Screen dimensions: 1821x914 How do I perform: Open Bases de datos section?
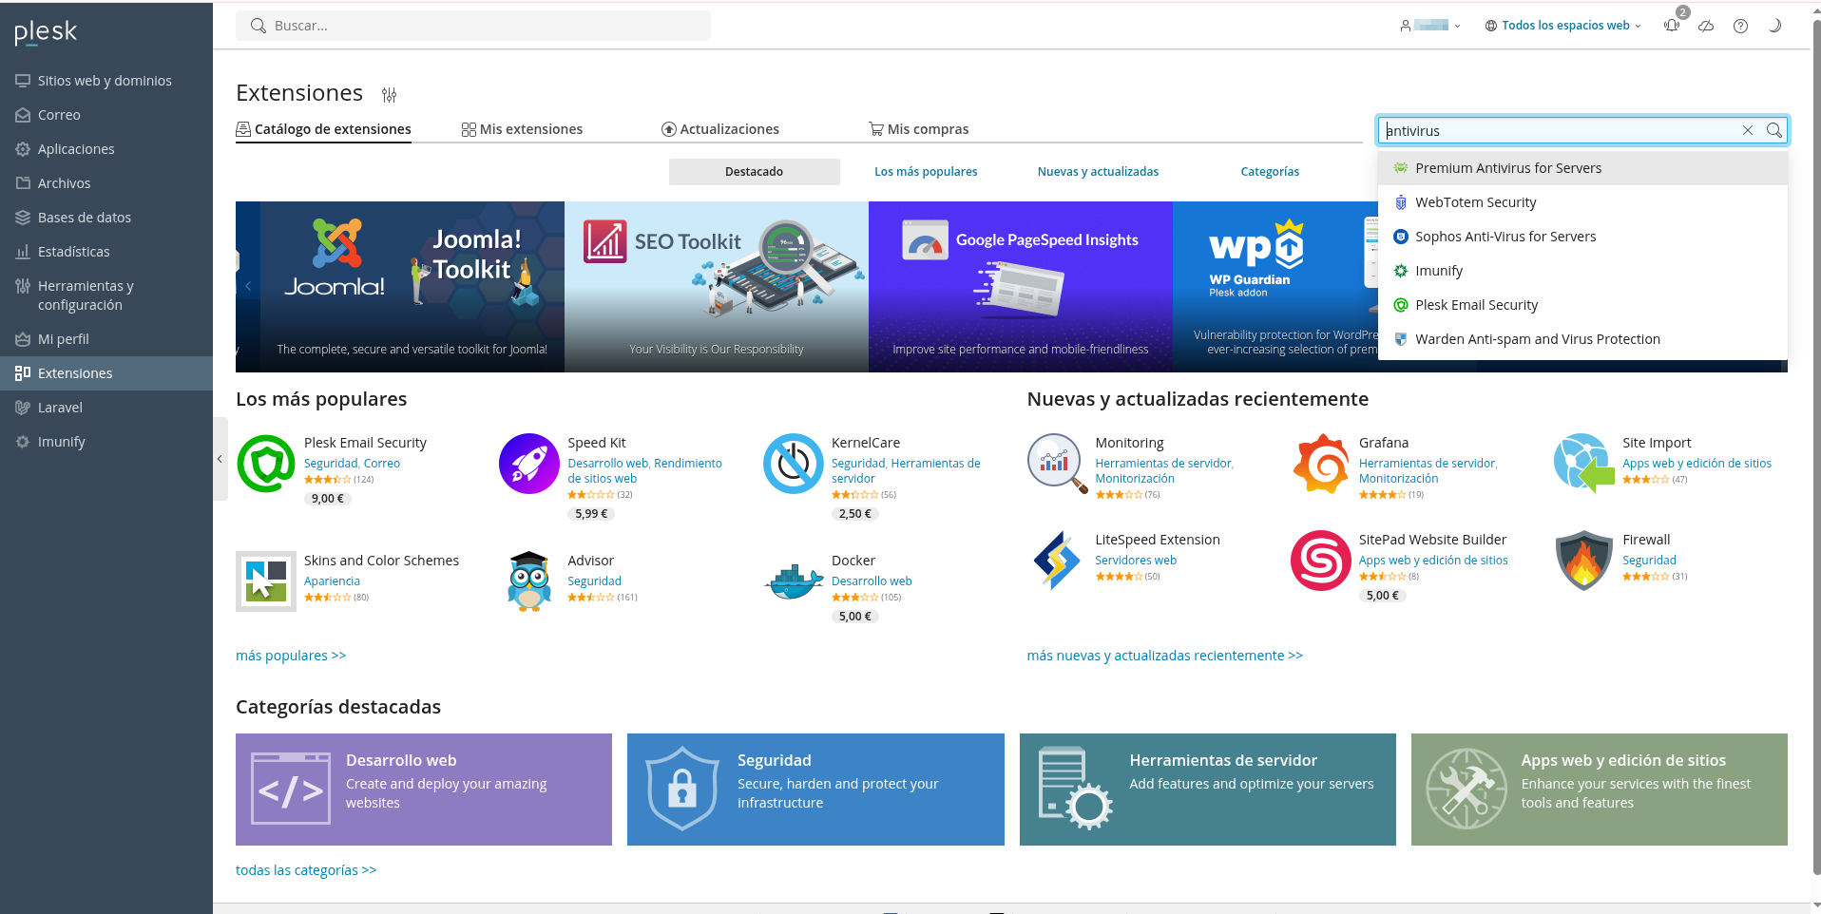(x=106, y=218)
